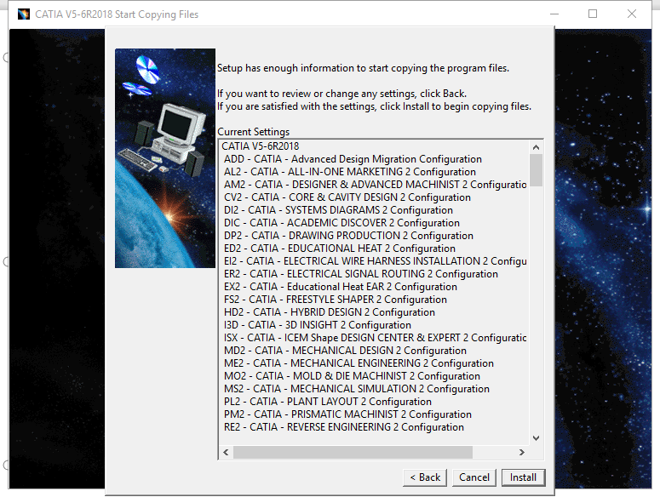Click the settings list scroll up arrow
Viewport: 660px width, 497px height.
pos(536,147)
